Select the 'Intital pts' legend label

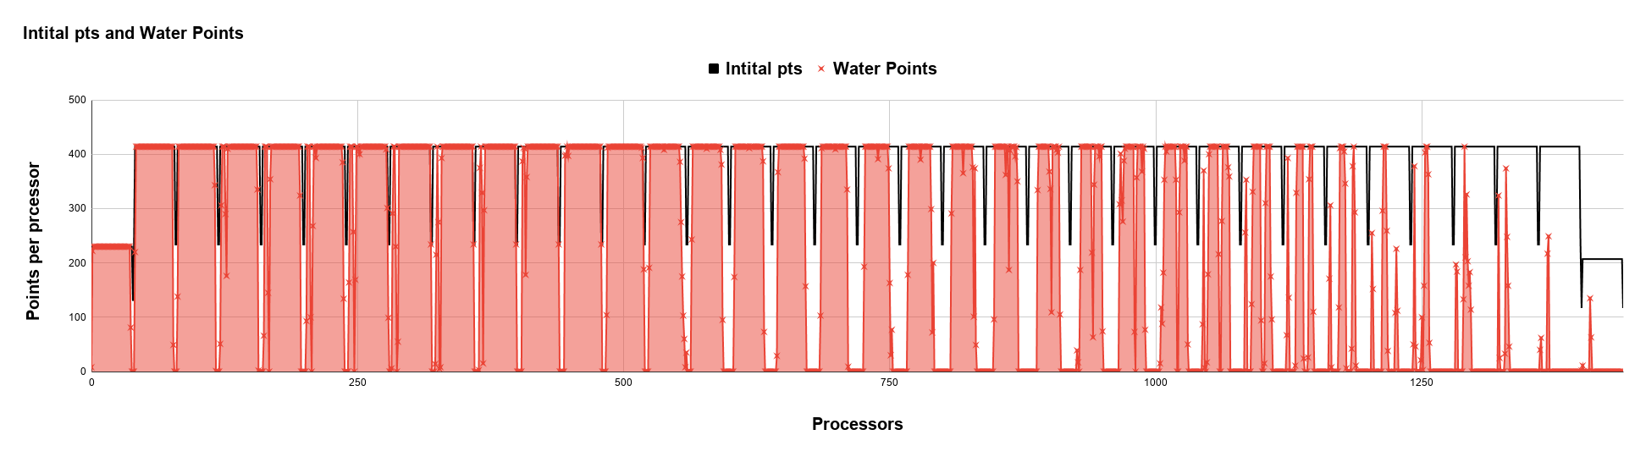pyautogui.click(x=764, y=69)
